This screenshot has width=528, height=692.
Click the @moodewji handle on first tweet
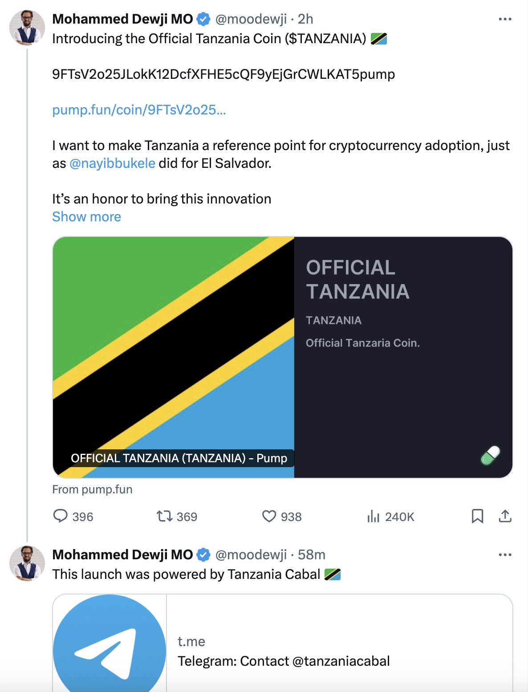click(x=251, y=19)
